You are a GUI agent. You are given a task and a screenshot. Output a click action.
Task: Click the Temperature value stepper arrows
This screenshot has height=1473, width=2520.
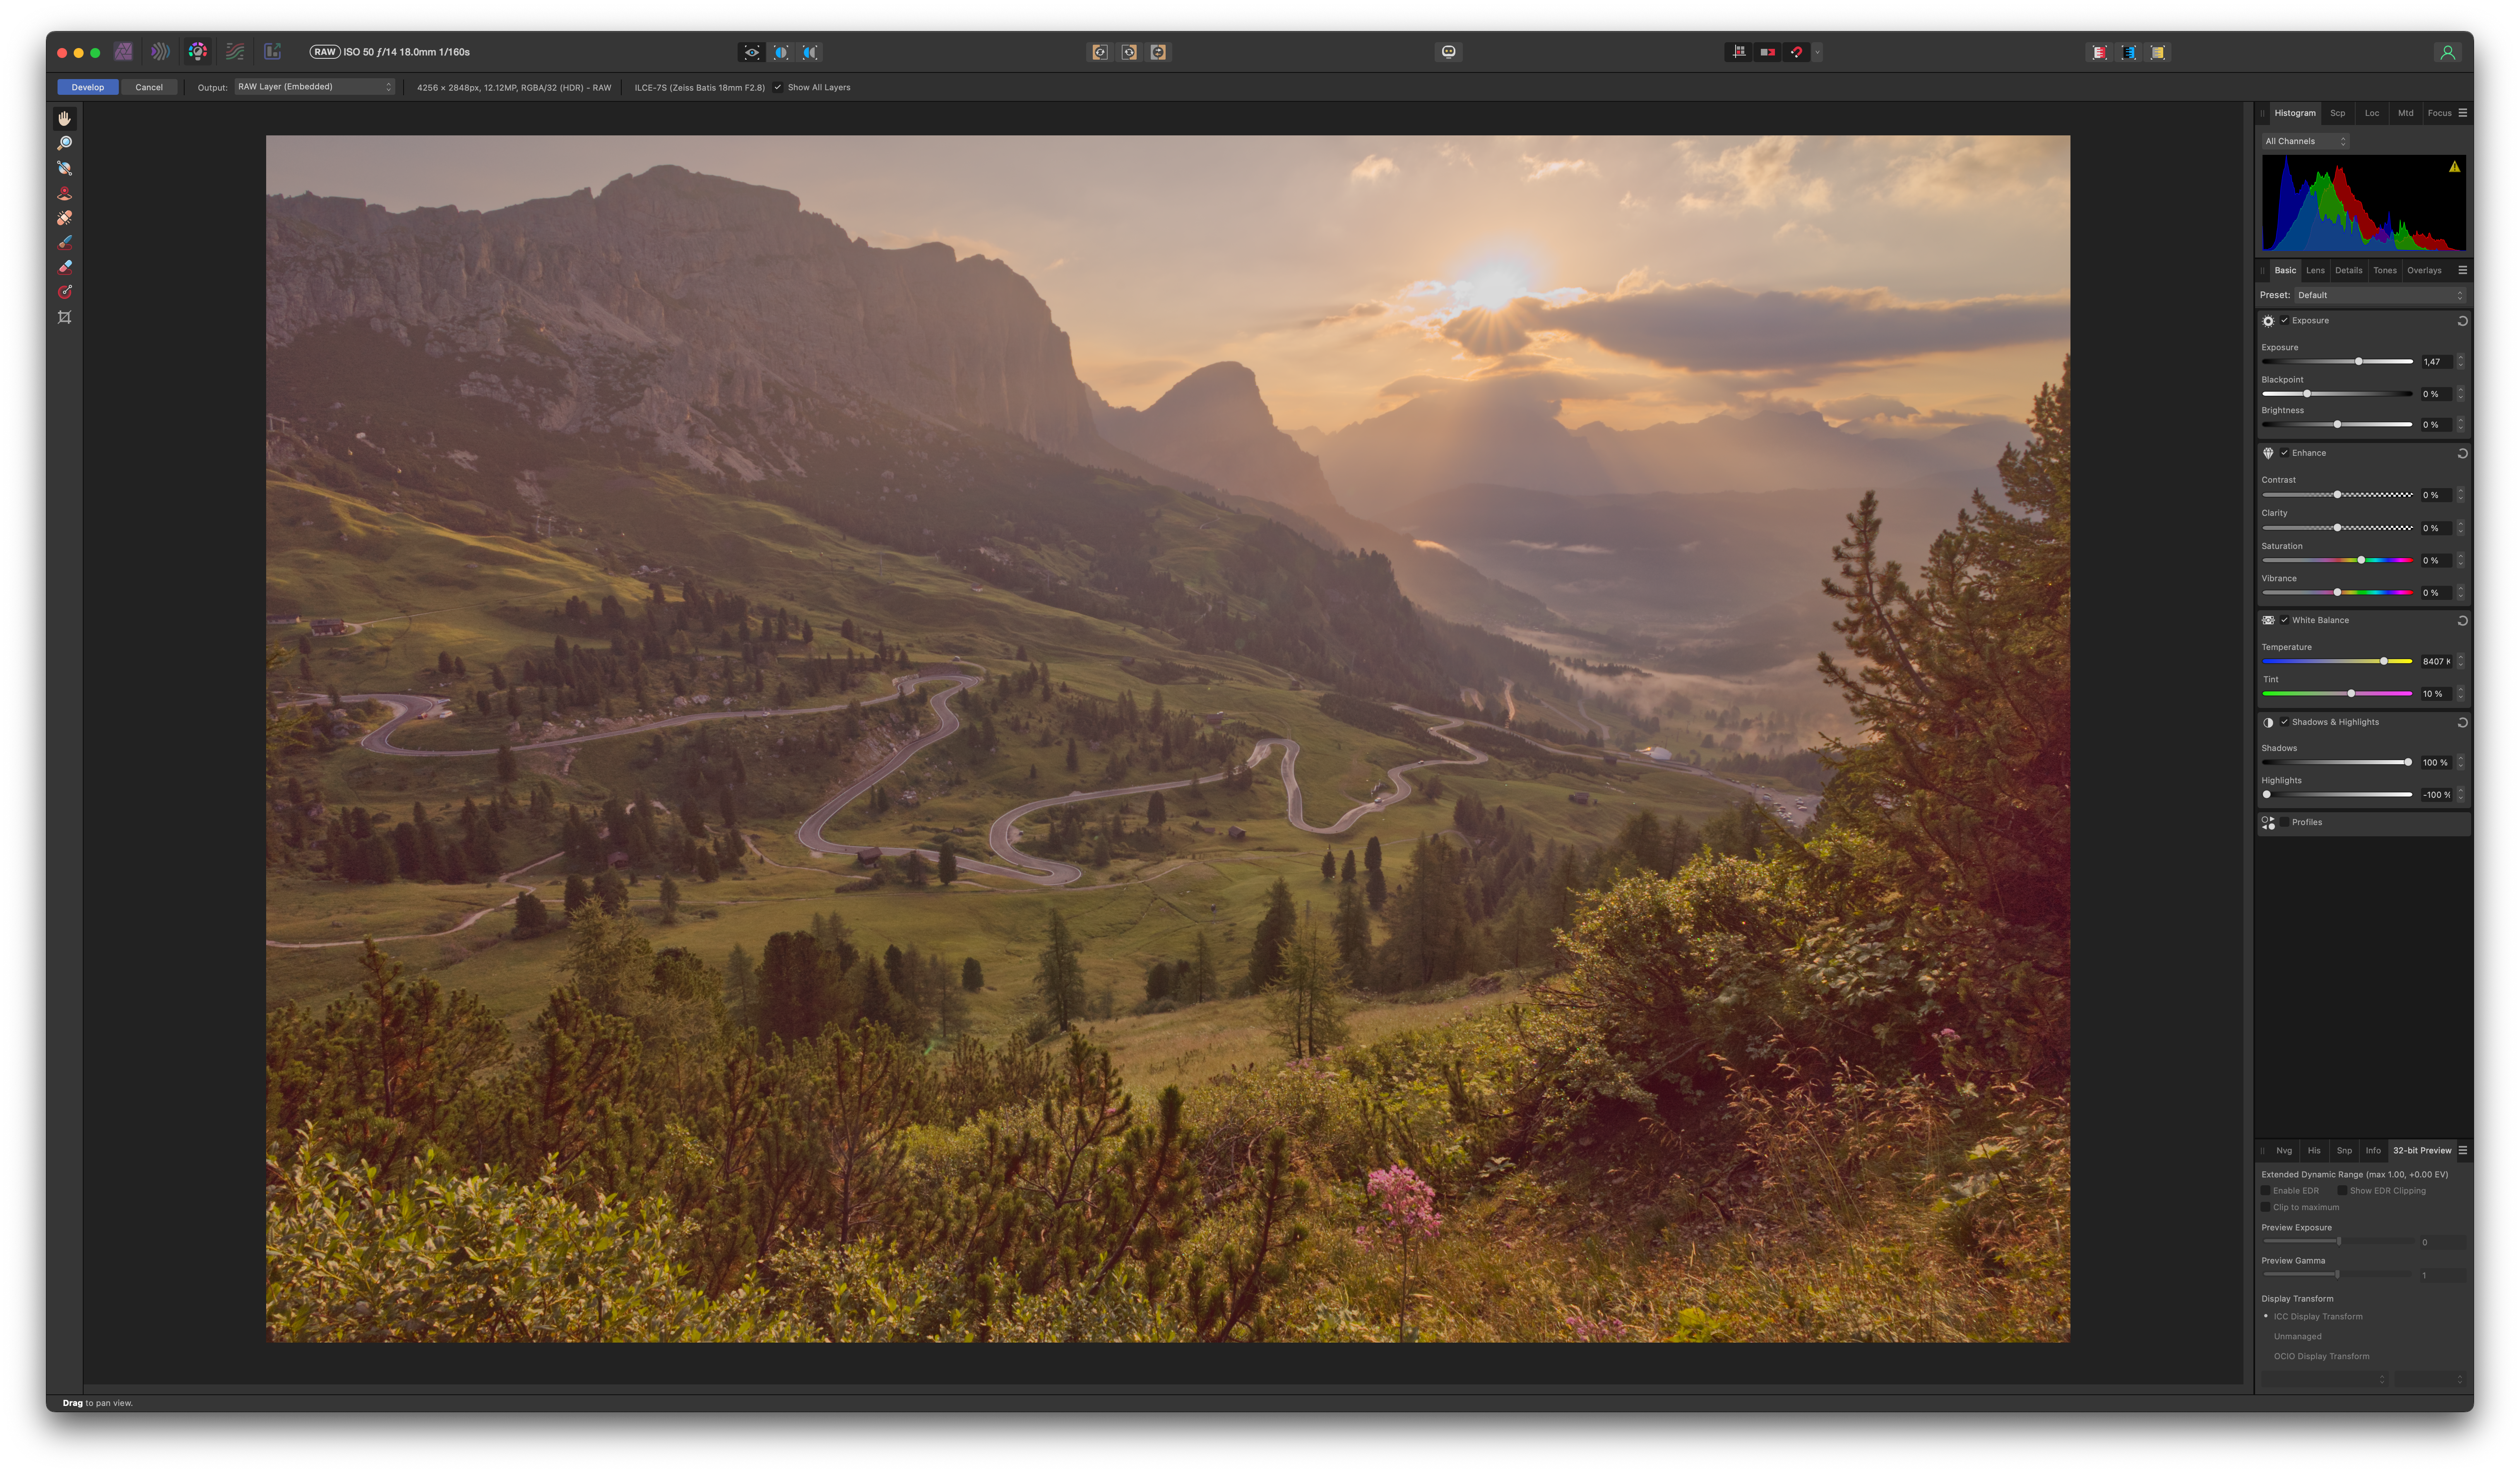[x=2461, y=661]
